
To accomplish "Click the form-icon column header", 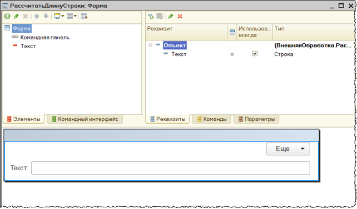I will (232, 32).
